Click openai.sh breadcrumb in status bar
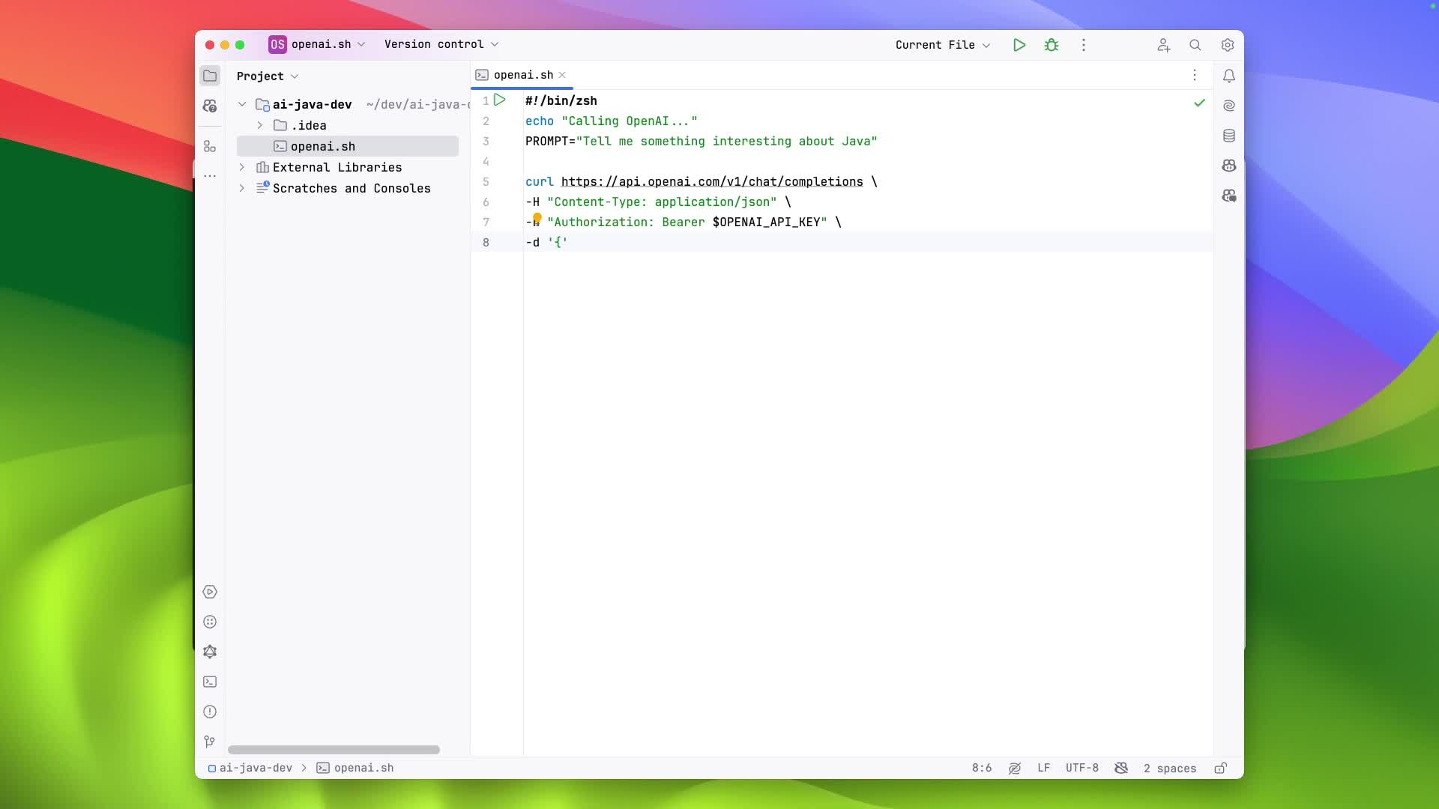The height and width of the screenshot is (809, 1439). [x=355, y=768]
